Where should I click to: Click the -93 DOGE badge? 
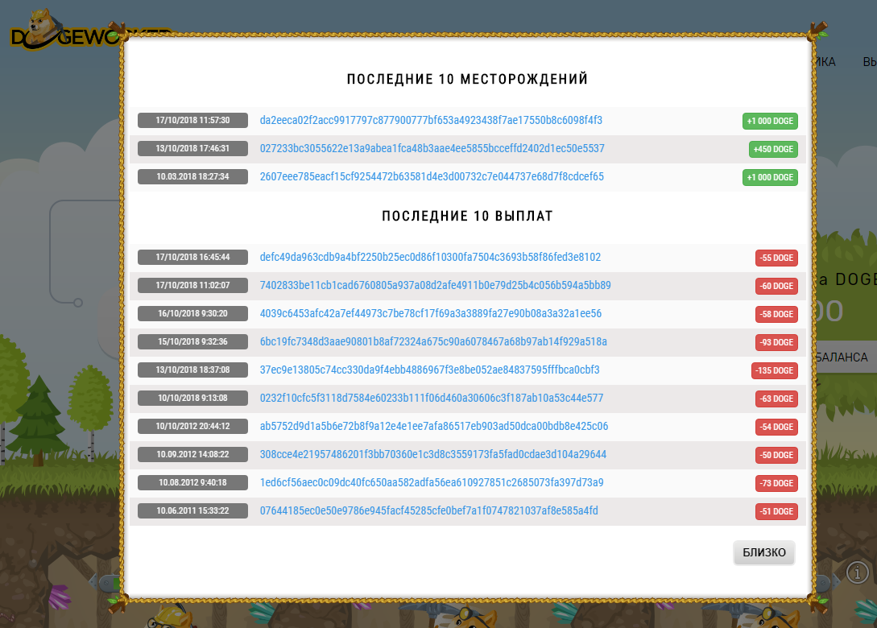(x=776, y=342)
